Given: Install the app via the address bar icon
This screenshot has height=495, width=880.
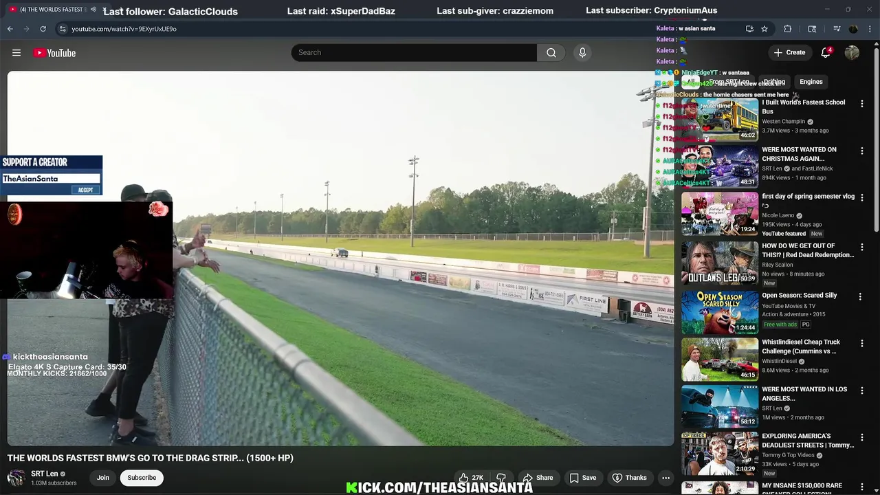Looking at the screenshot, I should (749, 29).
